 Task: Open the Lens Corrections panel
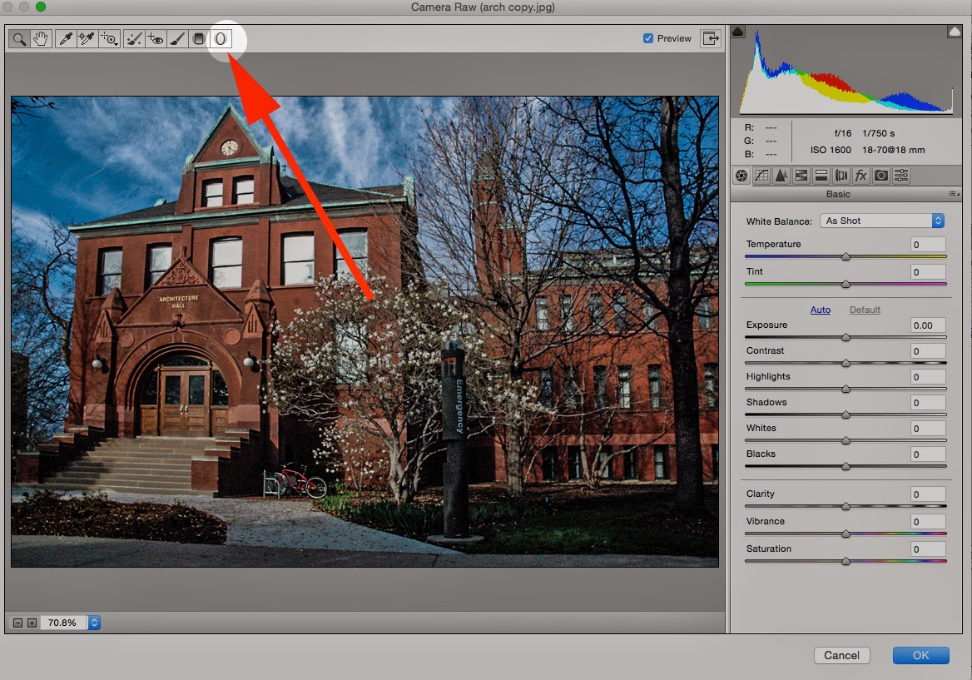(841, 175)
